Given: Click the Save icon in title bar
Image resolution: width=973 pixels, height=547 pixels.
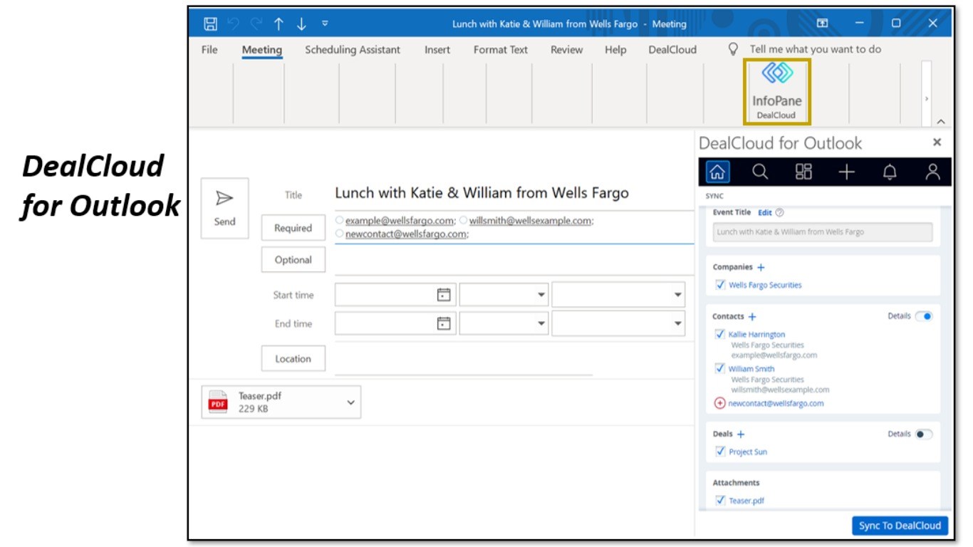Looking at the screenshot, I should 210,24.
